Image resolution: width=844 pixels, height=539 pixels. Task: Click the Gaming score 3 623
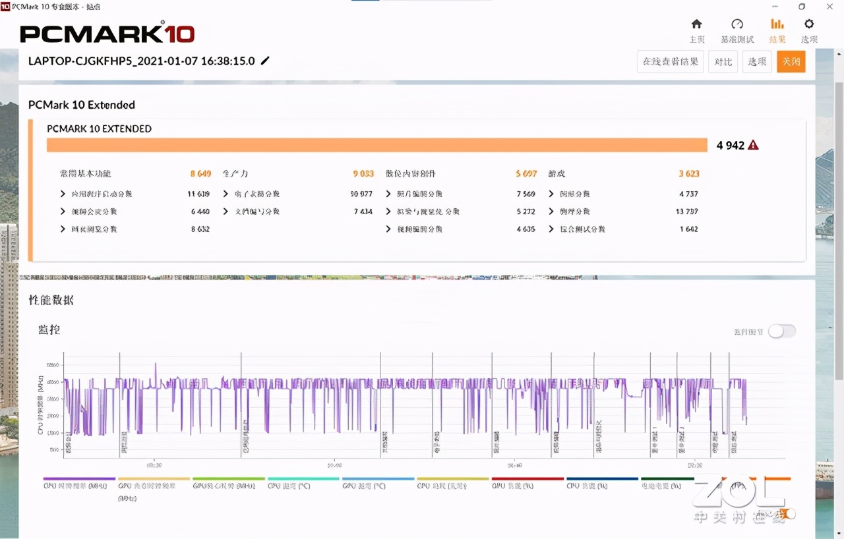(689, 174)
